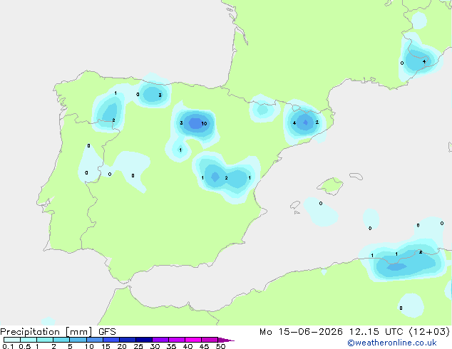Click the legend label '0.5'
This screenshot has height=349, width=452.
[x=24, y=346]
